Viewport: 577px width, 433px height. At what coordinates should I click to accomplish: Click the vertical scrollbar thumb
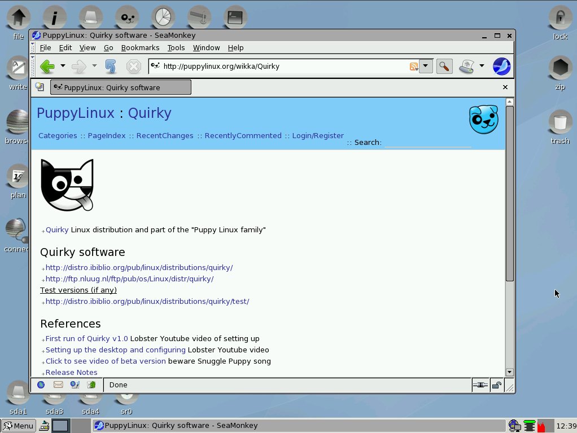tap(510, 194)
